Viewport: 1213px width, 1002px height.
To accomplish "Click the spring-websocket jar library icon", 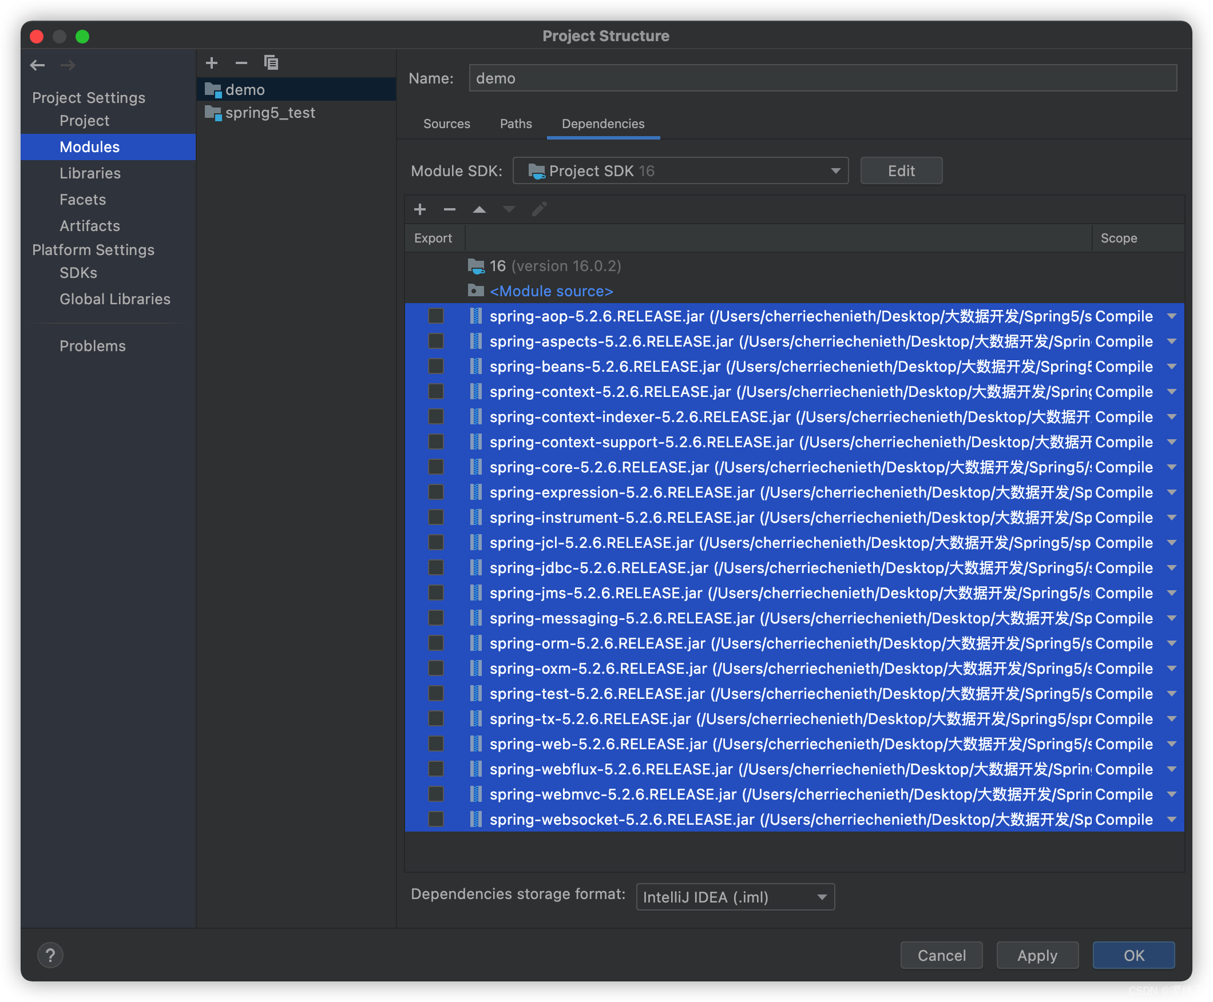I will 475,819.
